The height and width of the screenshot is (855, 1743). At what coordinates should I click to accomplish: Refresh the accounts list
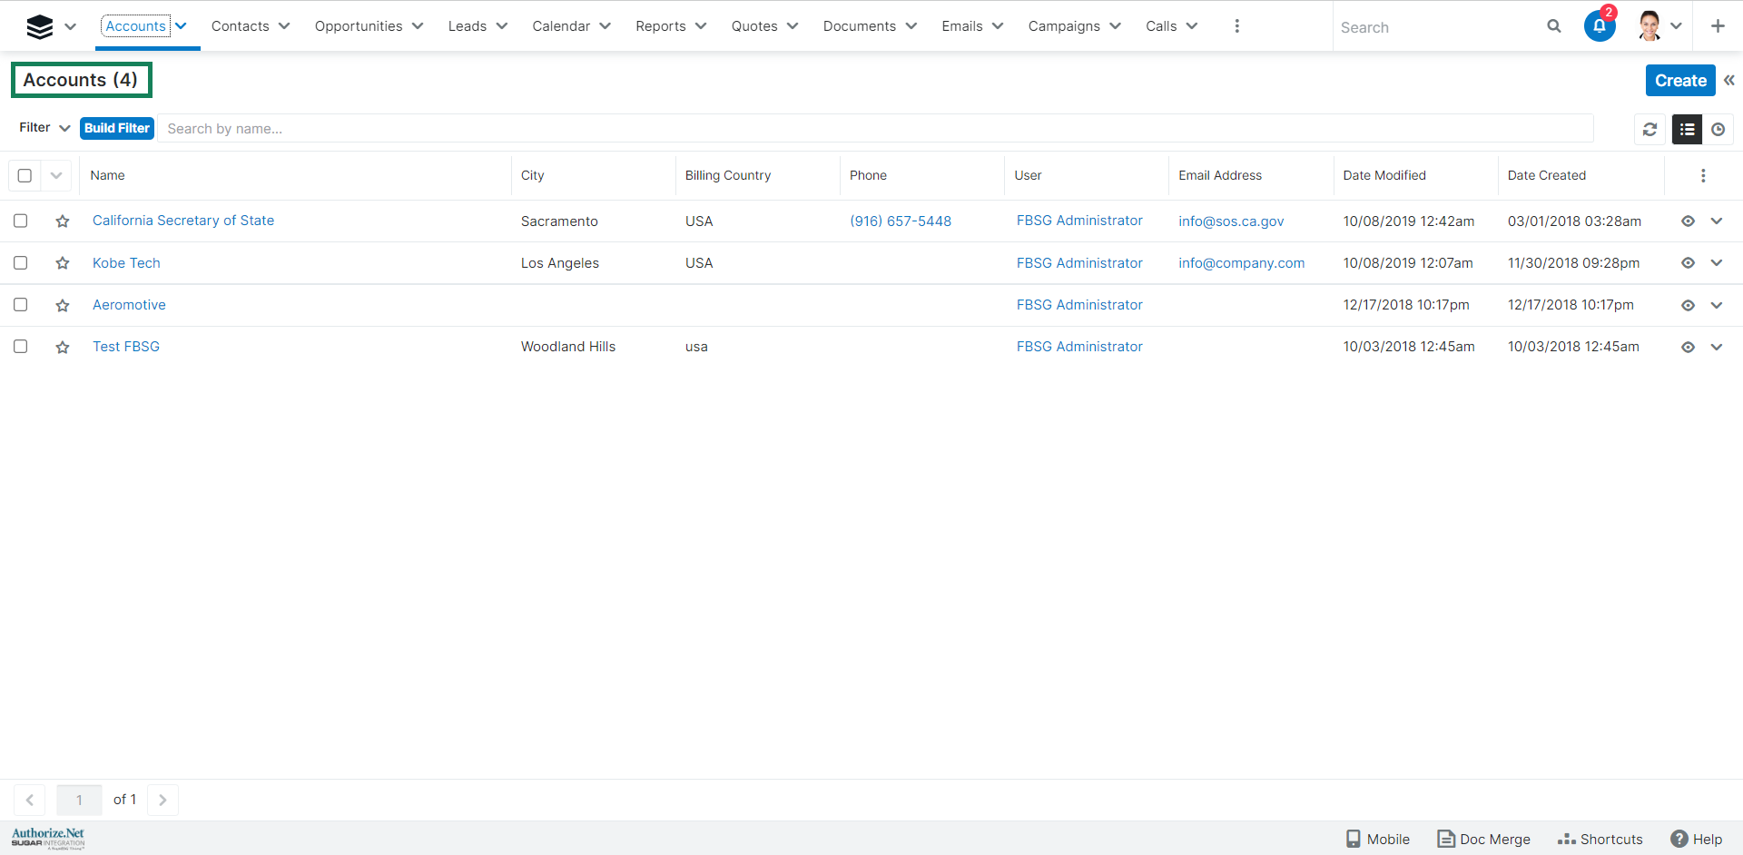coord(1649,130)
